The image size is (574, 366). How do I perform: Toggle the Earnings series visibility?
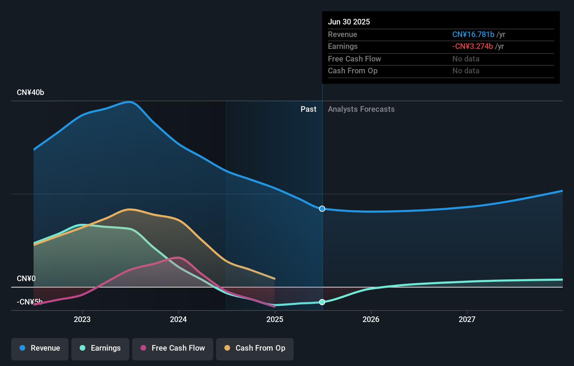pyautogui.click(x=100, y=348)
